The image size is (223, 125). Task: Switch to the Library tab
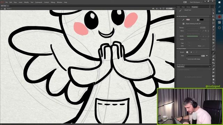coord(188,7)
